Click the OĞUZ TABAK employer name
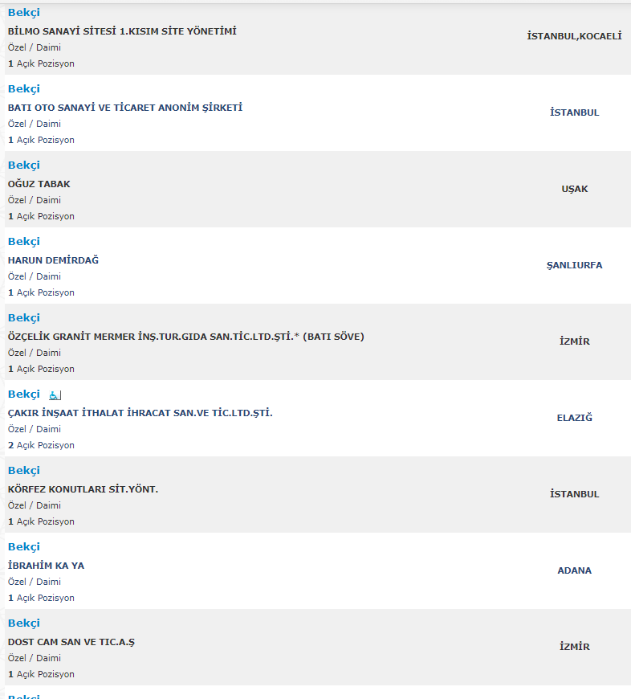Image resolution: width=631 pixels, height=699 pixels. click(x=39, y=184)
